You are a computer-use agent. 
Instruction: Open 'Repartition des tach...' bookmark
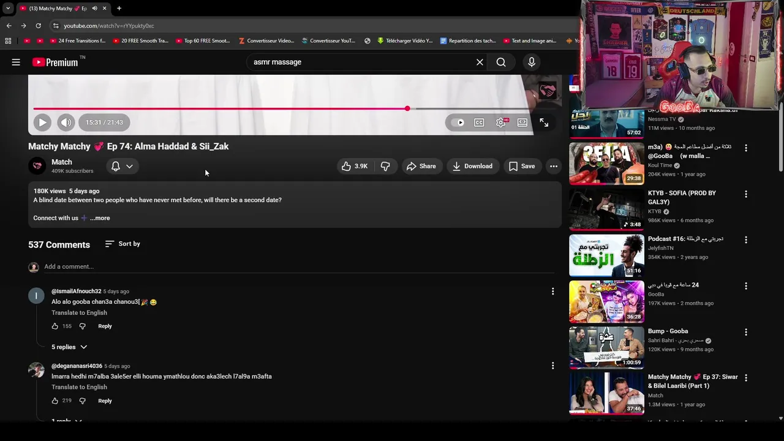tap(468, 41)
